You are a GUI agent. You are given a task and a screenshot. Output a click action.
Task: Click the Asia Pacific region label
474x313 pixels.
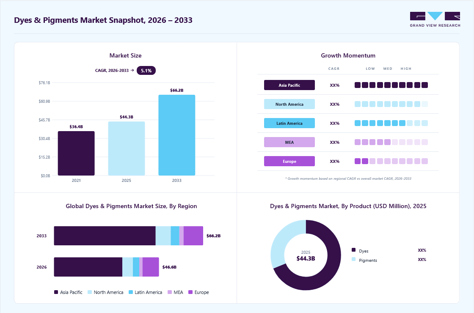click(289, 85)
